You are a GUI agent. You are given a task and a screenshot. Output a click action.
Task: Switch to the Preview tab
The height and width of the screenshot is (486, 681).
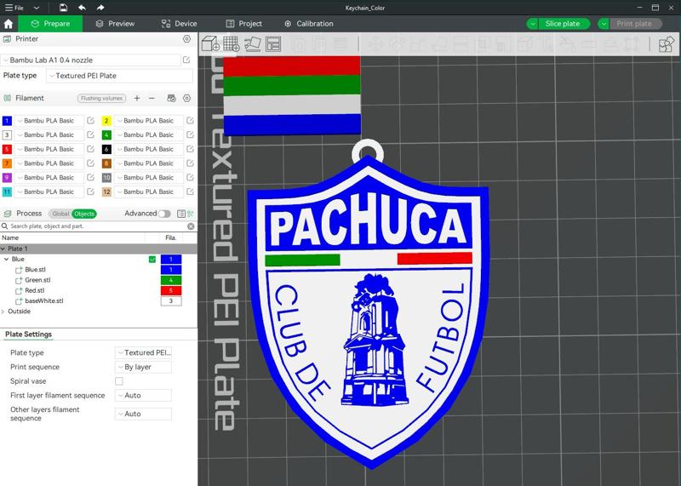click(115, 24)
